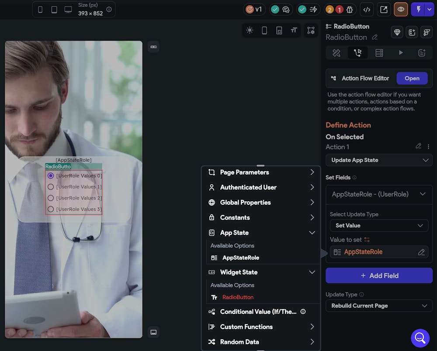Open the orange warnings badge showing 2
The width and height of the screenshot is (437, 351).
[329, 10]
